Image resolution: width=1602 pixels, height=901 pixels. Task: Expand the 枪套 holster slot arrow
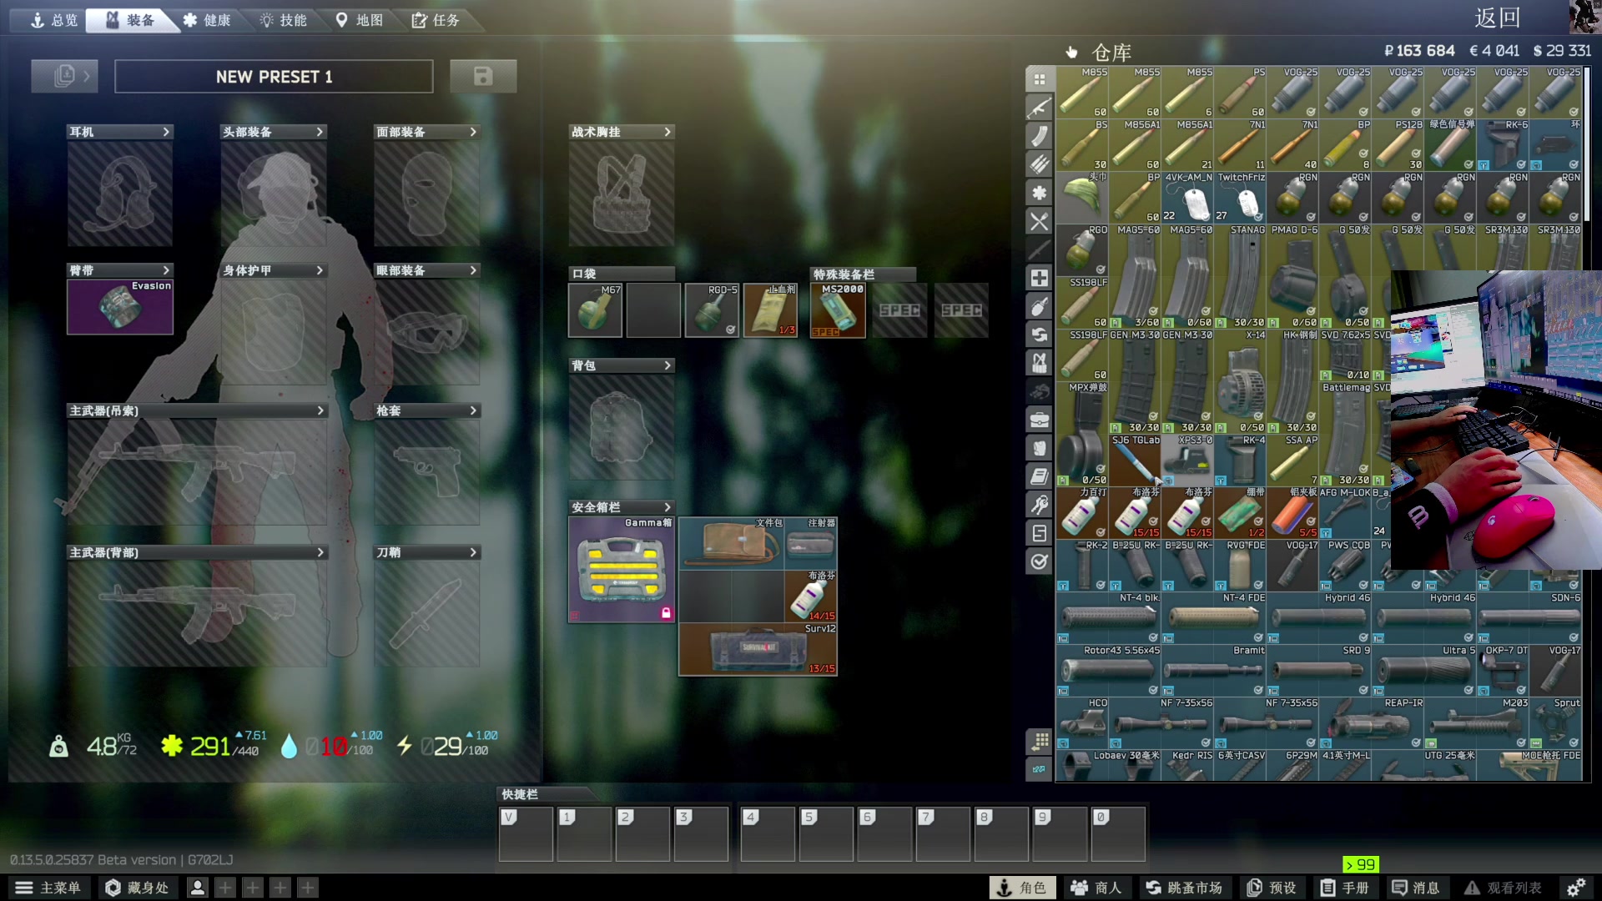(x=473, y=410)
